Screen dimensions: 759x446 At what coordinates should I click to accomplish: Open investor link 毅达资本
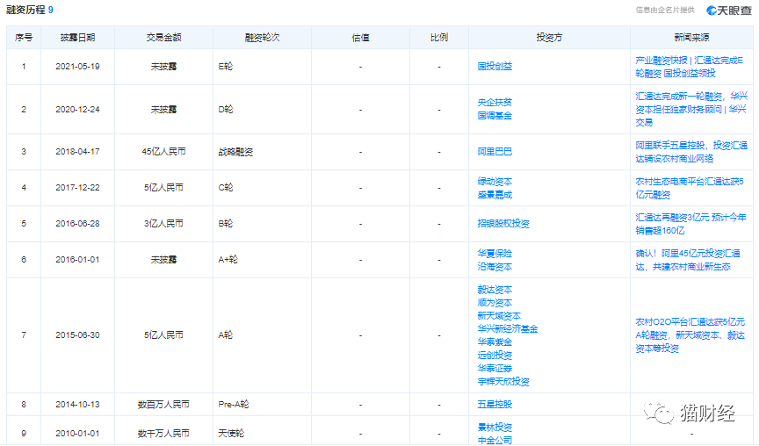click(495, 290)
